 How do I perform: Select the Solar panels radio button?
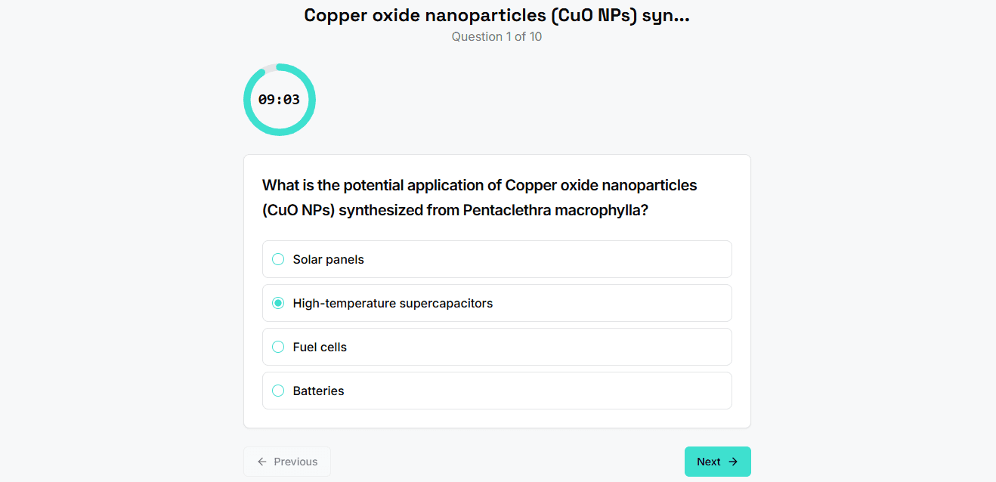click(277, 259)
